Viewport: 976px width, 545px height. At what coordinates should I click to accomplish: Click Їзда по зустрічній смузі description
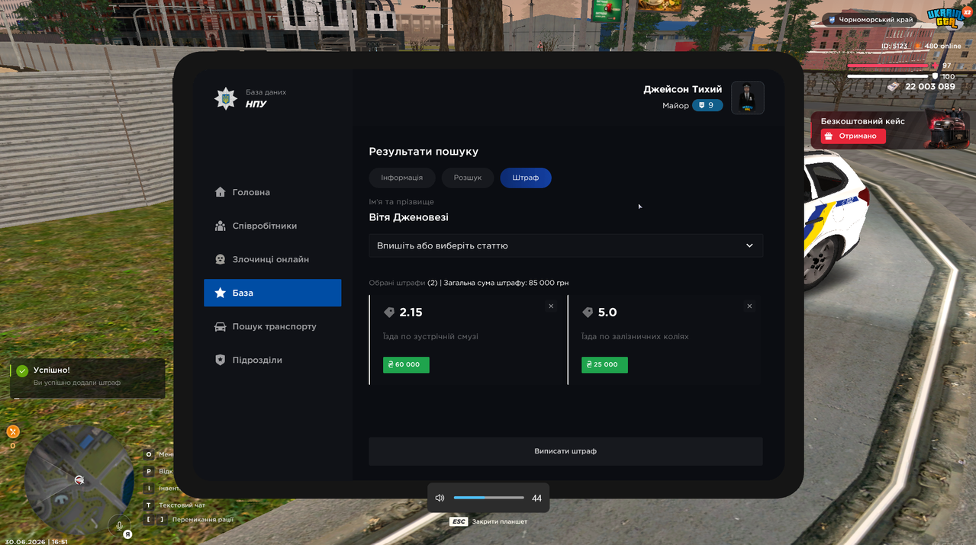[430, 336]
